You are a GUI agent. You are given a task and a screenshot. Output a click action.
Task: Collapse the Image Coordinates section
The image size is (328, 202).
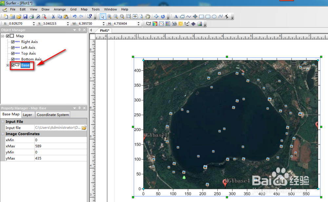pos(3,134)
